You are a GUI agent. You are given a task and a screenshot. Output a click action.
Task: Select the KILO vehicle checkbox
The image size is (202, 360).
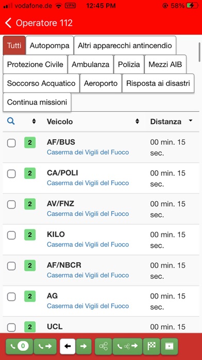click(11, 235)
